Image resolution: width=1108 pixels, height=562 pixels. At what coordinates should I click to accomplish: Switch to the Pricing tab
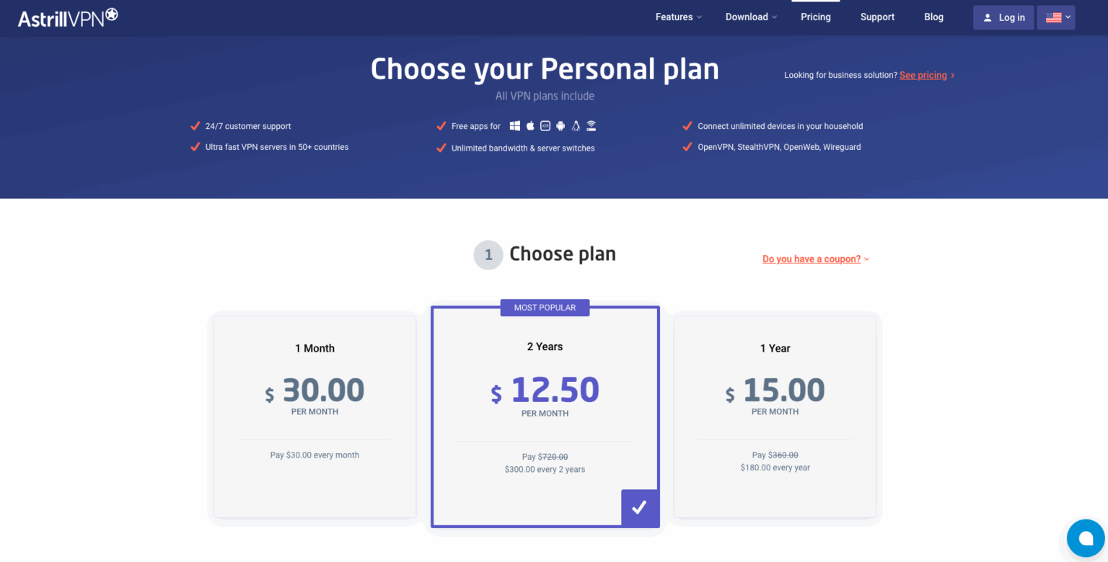click(x=815, y=16)
